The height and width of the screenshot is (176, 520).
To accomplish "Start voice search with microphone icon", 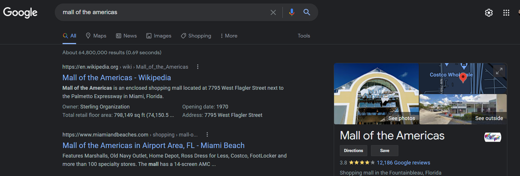I will point(292,12).
